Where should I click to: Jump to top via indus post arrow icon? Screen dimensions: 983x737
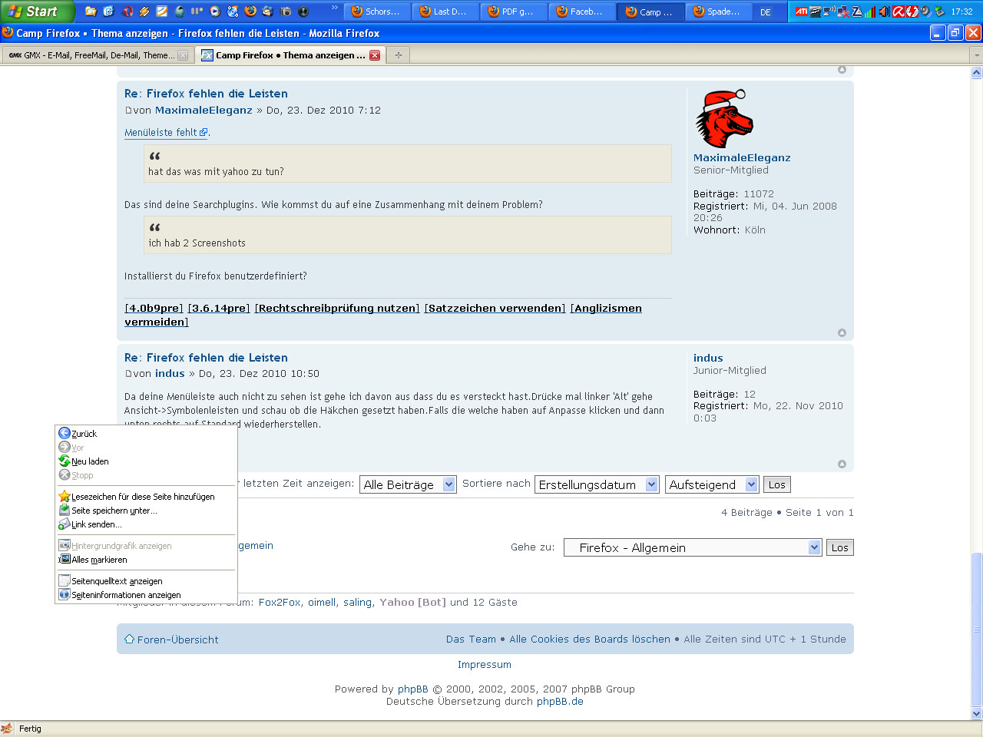842,464
